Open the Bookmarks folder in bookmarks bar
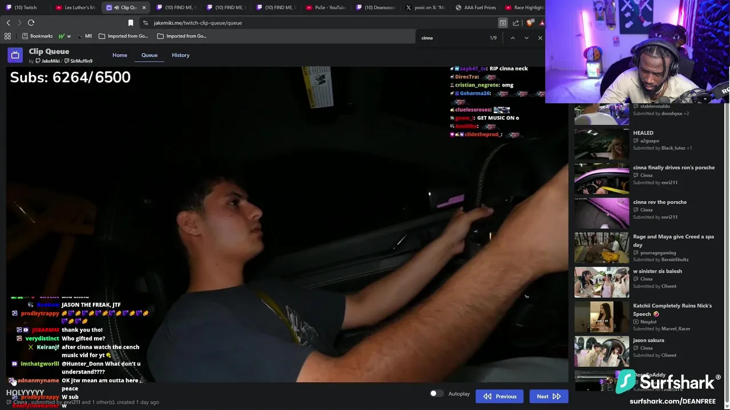 click(37, 36)
